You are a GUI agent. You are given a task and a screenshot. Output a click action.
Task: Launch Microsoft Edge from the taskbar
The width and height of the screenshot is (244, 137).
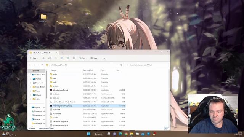click(120, 134)
